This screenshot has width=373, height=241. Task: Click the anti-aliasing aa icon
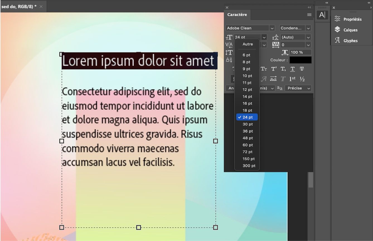(280, 88)
